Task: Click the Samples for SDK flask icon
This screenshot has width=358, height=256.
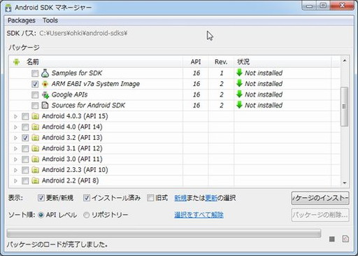Action: pos(45,73)
